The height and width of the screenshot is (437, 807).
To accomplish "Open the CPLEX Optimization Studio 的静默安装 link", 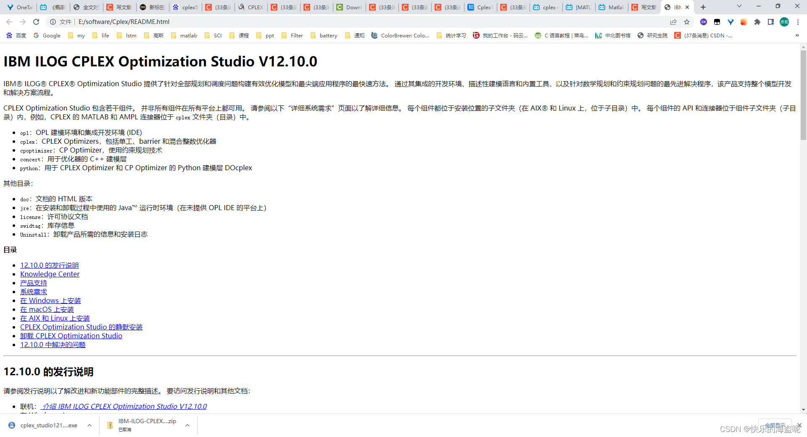I will pyautogui.click(x=81, y=327).
